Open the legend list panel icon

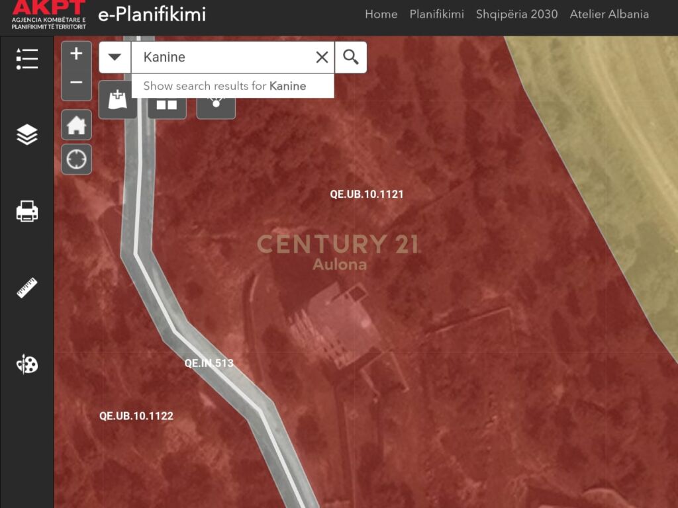26,59
